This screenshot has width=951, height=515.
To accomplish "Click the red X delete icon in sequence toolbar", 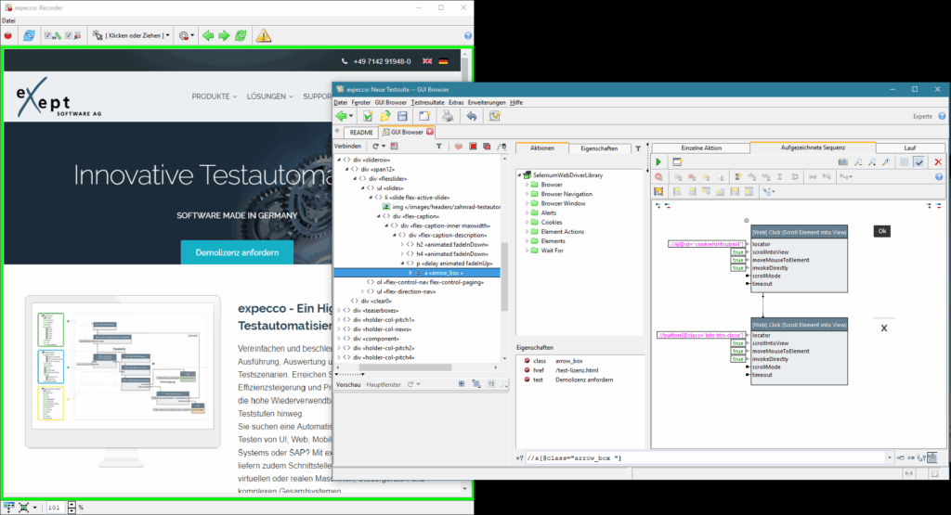I will coord(938,162).
